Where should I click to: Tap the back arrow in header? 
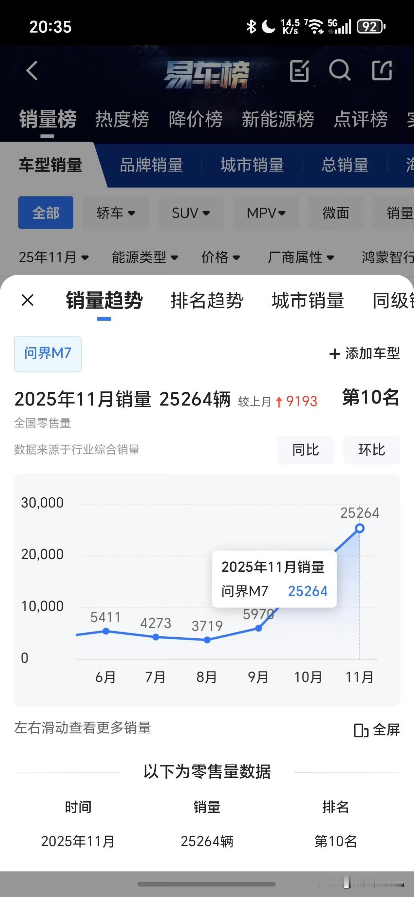[x=32, y=70]
